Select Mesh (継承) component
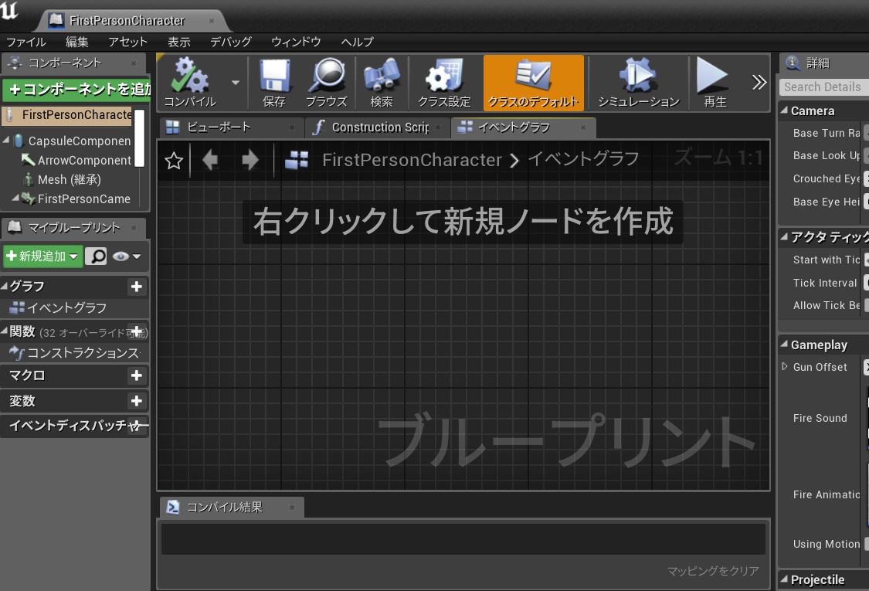The height and width of the screenshot is (591, 869). pos(69,180)
